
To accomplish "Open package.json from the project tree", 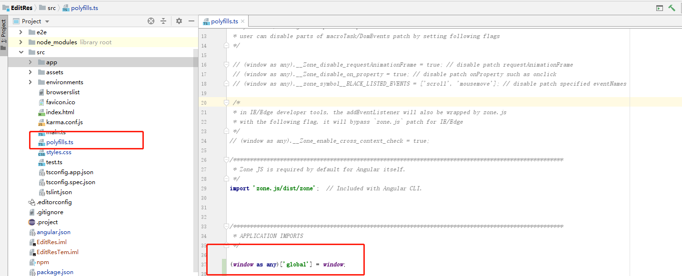I will 55,272.
